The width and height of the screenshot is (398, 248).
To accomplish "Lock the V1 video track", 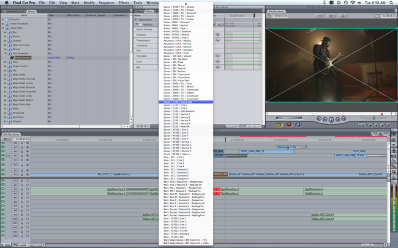I will point(22,175).
